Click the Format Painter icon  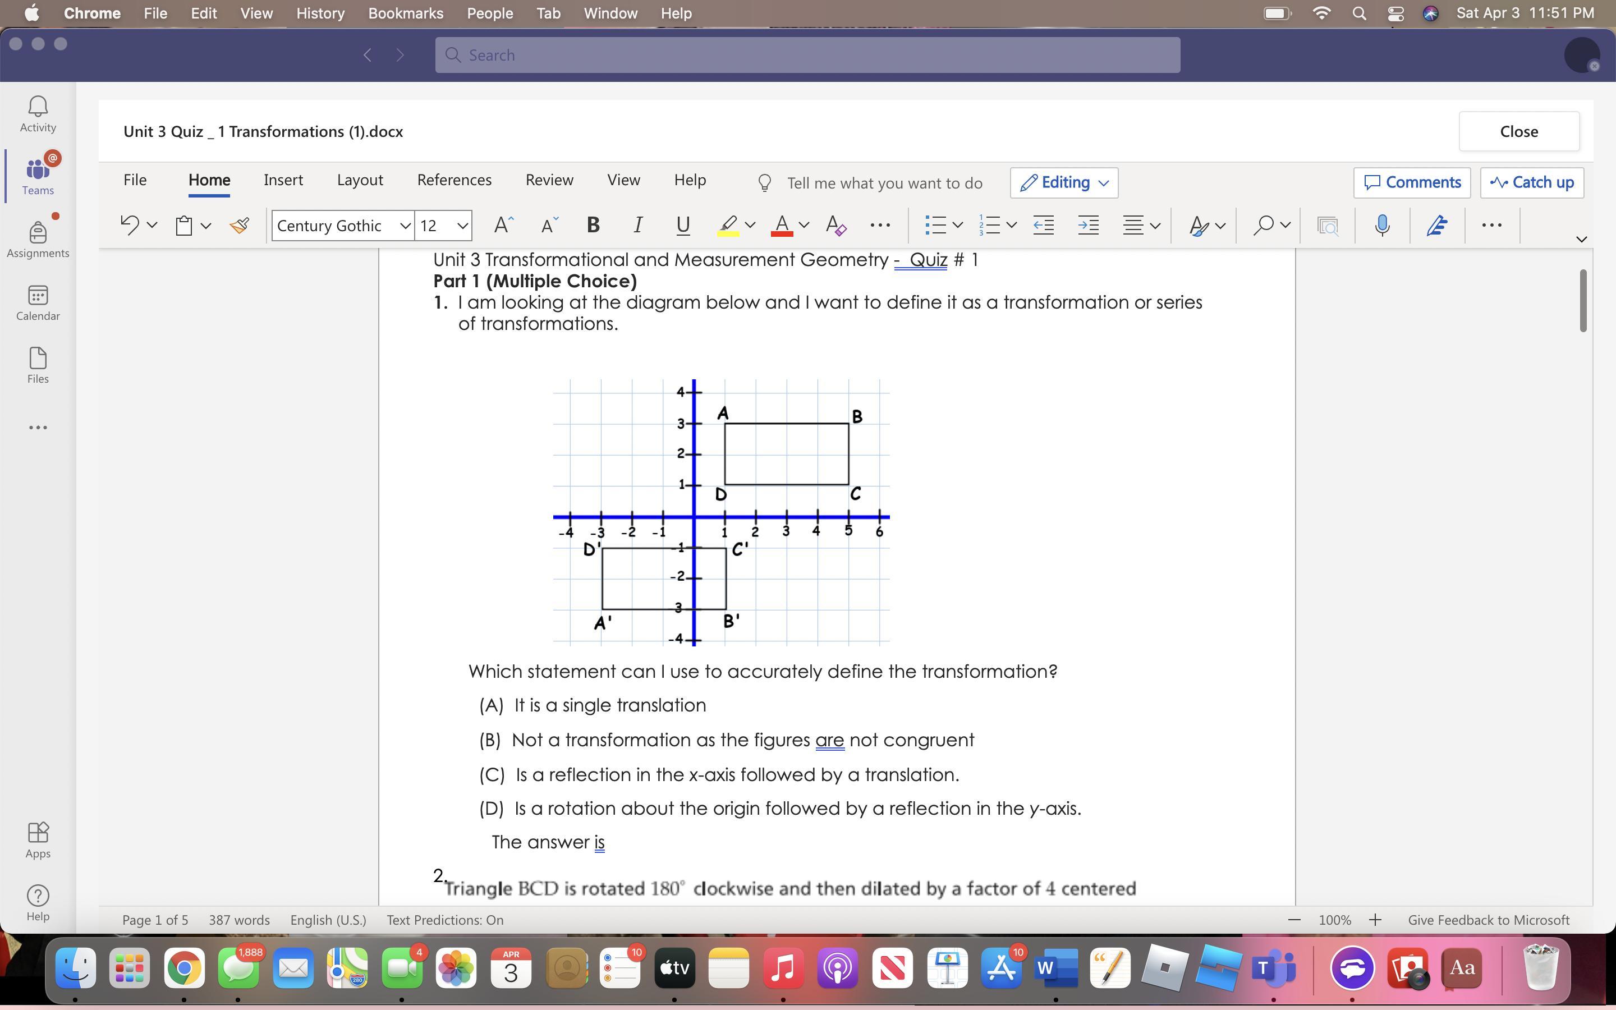240,226
